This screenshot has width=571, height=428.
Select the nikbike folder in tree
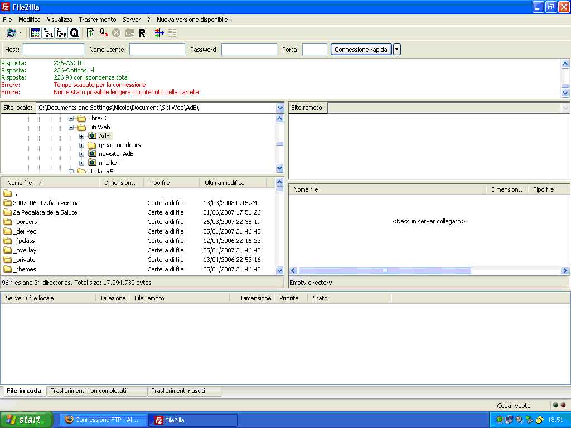[x=108, y=163]
